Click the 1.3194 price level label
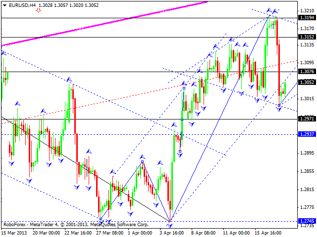Screen dimensions: 317x237 pyautogui.click(x=306, y=18)
